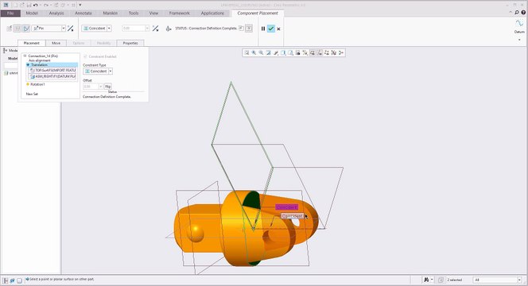528x286 pixels.
Task: Open the Tools ribbon tab
Action: [x=134, y=14]
